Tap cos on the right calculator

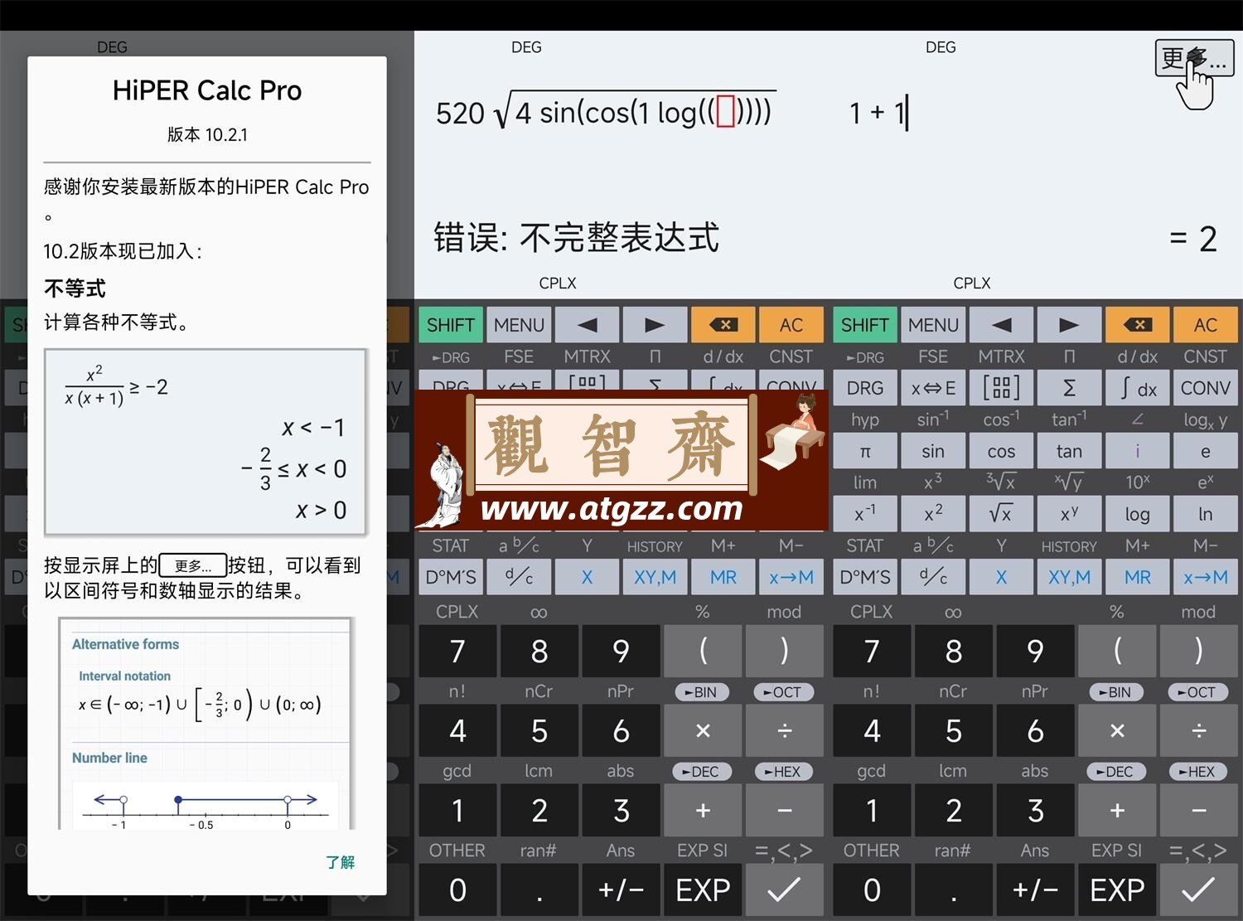click(x=1001, y=451)
